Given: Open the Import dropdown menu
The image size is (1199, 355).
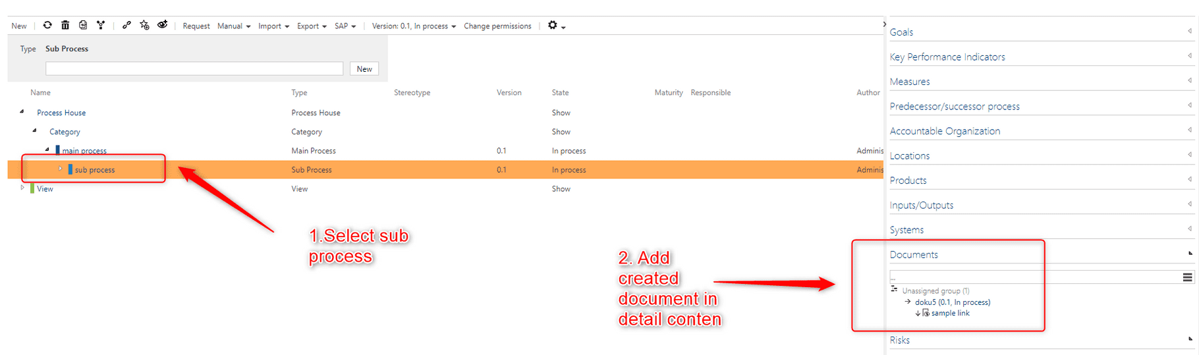Looking at the screenshot, I should [273, 26].
